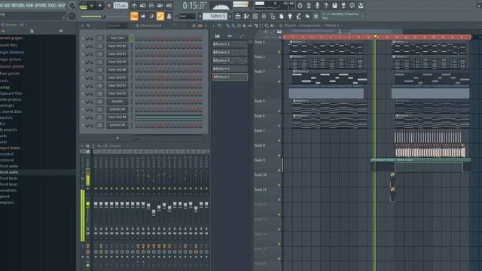Open the HELP menu
Image resolution: width=482 pixels, height=271 pixels.
62,5
